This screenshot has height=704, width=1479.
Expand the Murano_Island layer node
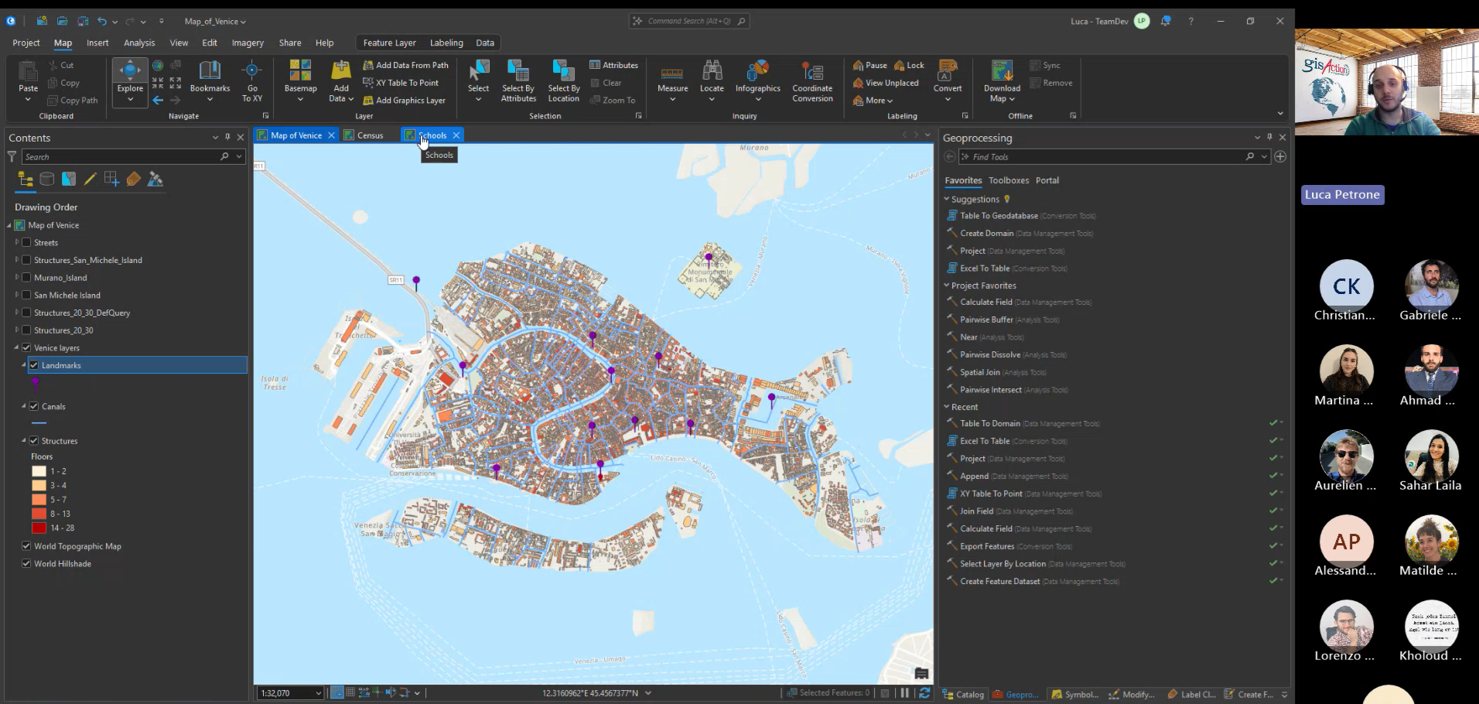click(17, 278)
